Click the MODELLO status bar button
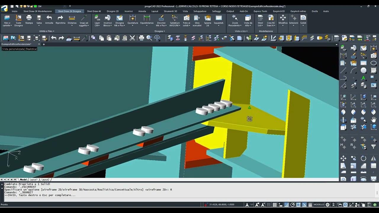Viewport: 379px width, 213px height. coord(319,205)
